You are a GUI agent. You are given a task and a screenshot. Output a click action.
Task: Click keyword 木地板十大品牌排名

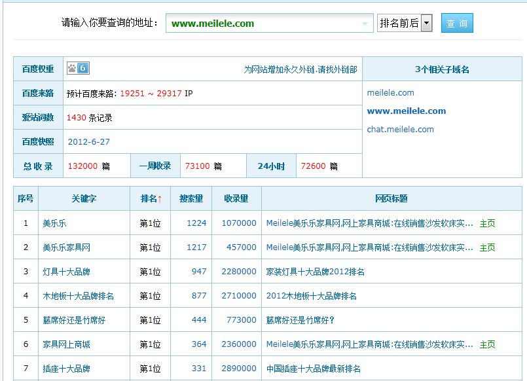point(78,296)
